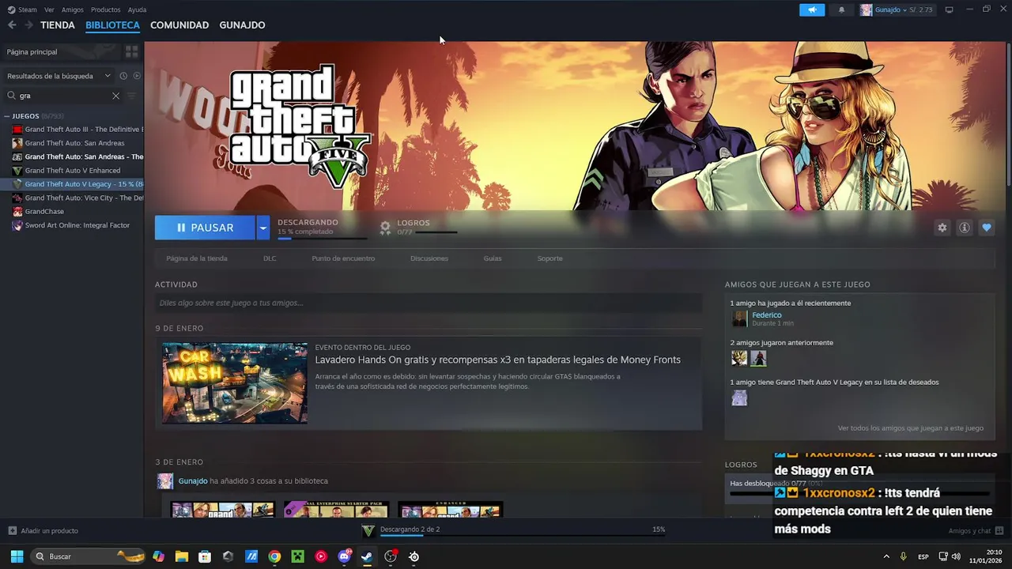Open the Guías link

click(x=493, y=258)
